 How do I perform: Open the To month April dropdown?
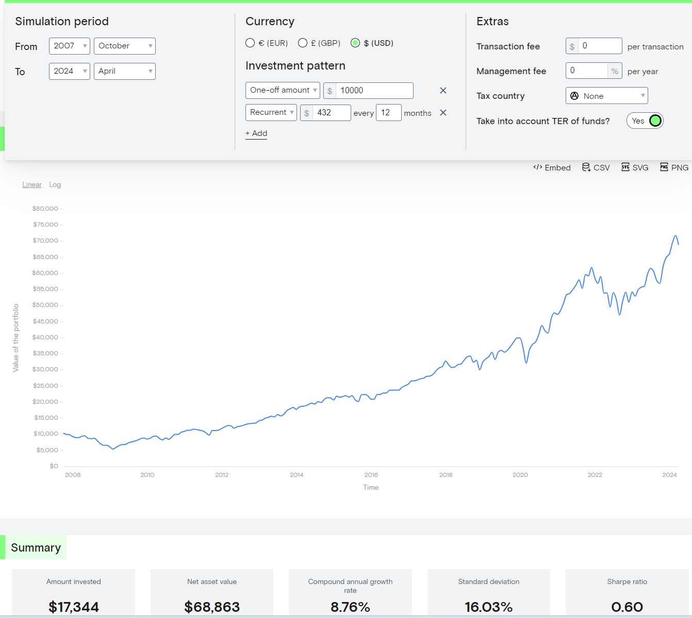click(x=125, y=71)
